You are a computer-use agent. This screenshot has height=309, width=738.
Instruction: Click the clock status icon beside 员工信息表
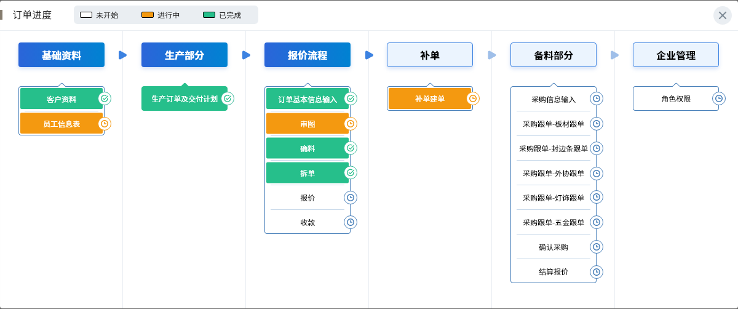point(105,124)
